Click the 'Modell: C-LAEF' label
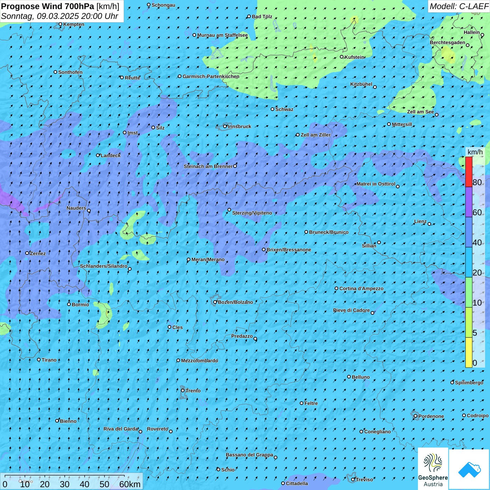The height and width of the screenshot is (490, 490). [458, 6]
